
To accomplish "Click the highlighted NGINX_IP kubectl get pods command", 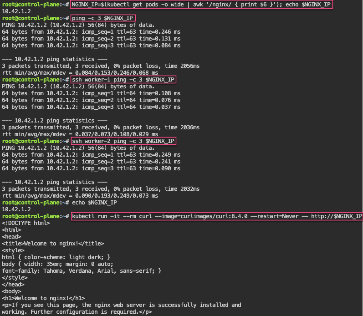I will pyautogui.click(x=201, y=4).
